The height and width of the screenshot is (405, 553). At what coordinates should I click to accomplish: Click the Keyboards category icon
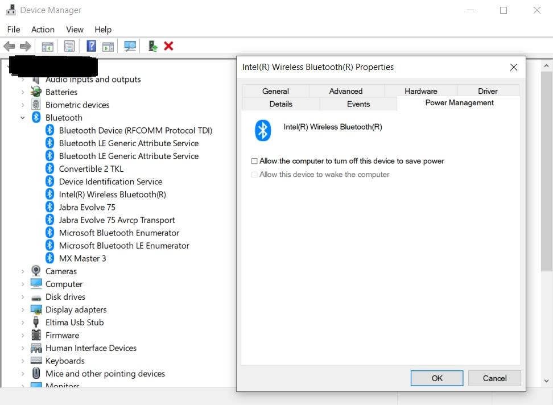point(36,361)
